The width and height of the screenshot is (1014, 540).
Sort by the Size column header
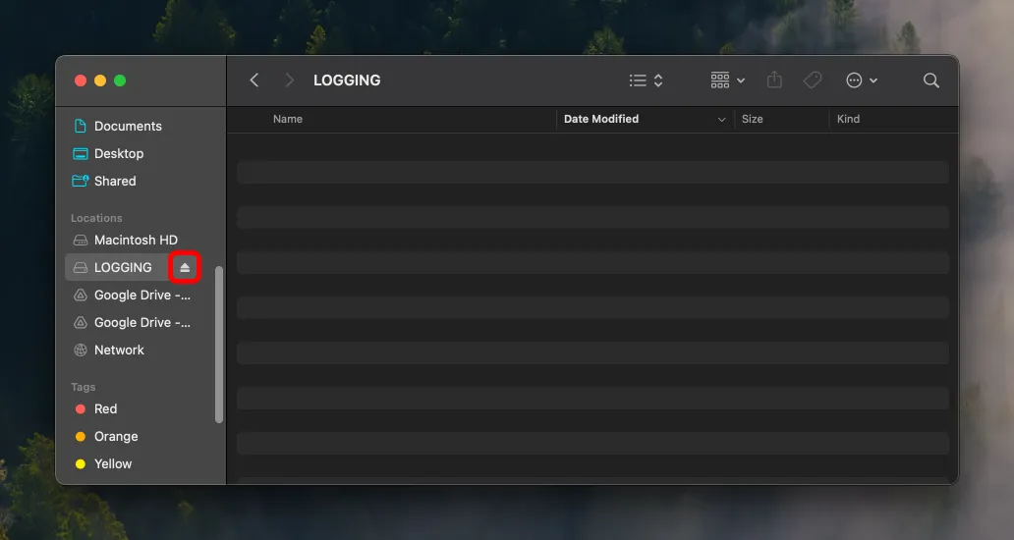[x=752, y=119]
